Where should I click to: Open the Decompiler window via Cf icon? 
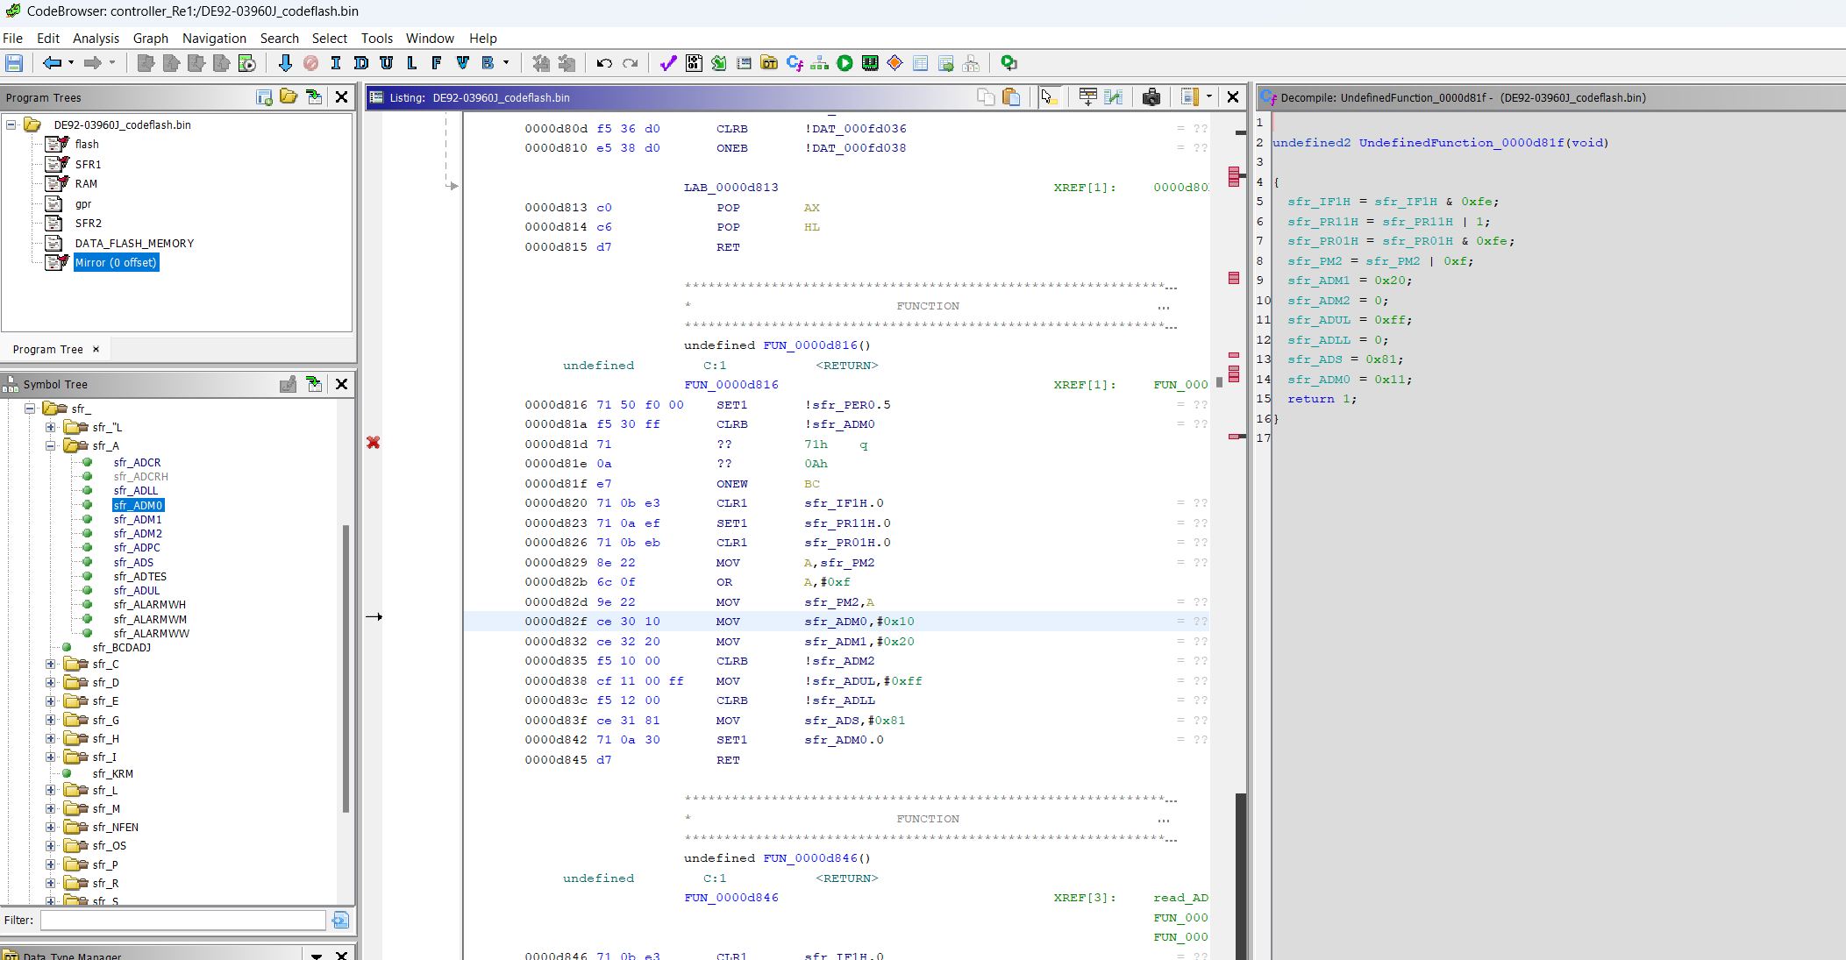795,63
